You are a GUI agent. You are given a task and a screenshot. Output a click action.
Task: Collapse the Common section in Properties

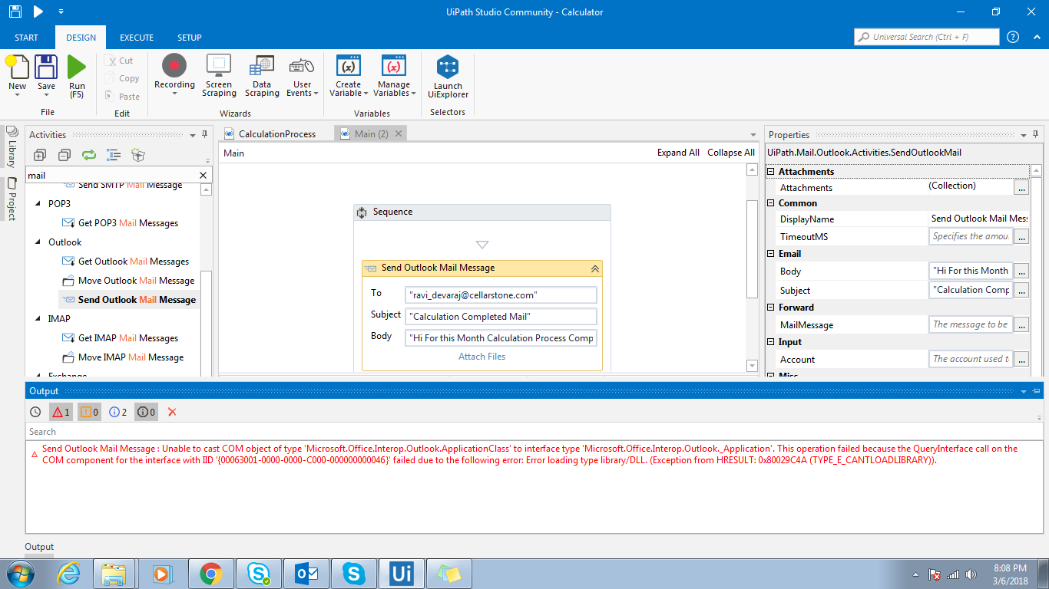coord(771,203)
